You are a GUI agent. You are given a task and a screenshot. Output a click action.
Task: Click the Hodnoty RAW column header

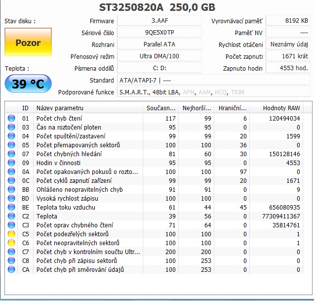pyautogui.click(x=276, y=108)
